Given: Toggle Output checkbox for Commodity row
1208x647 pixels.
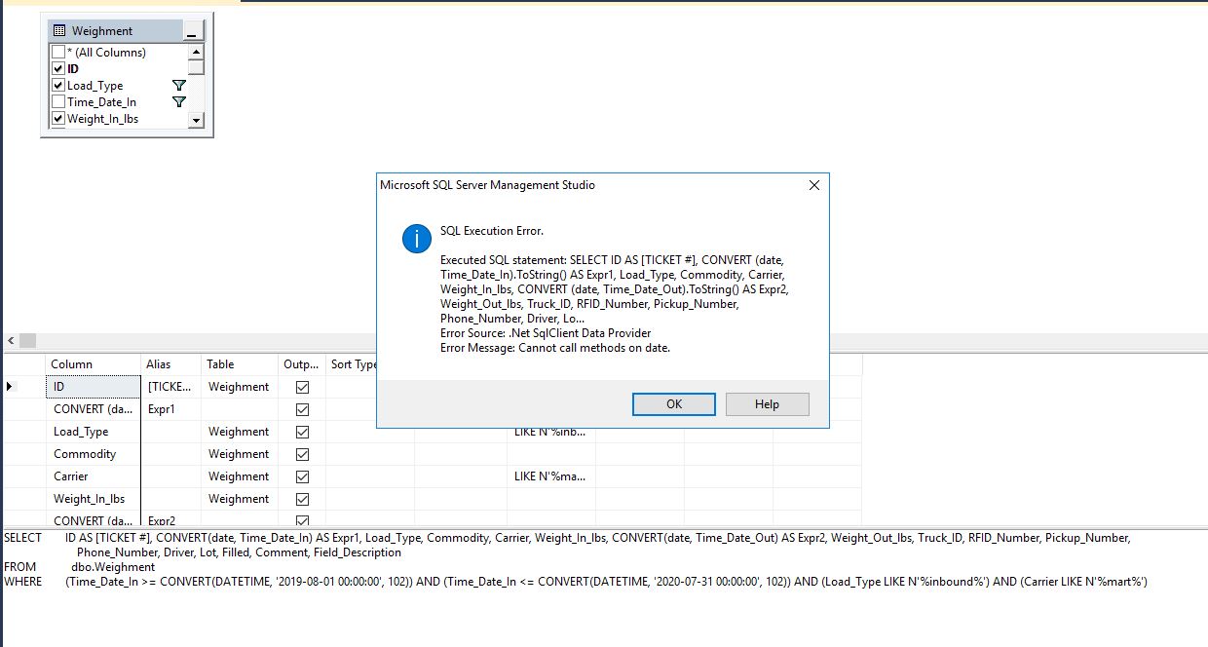Looking at the screenshot, I should (302, 454).
